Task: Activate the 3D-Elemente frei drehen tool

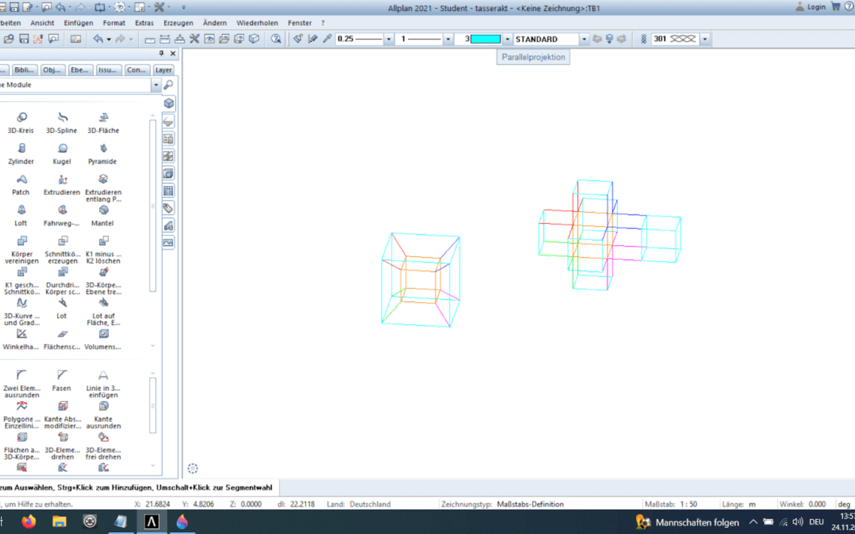Action: point(103,445)
